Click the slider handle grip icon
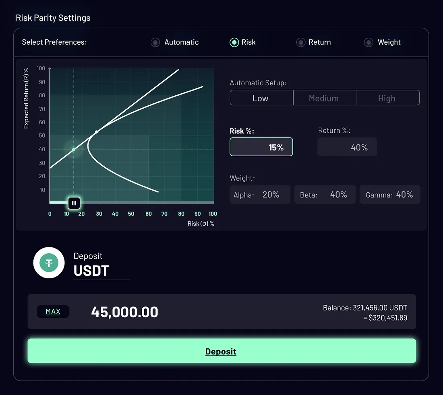Image resolution: width=443 pixels, height=395 pixels. (x=74, y=203)
